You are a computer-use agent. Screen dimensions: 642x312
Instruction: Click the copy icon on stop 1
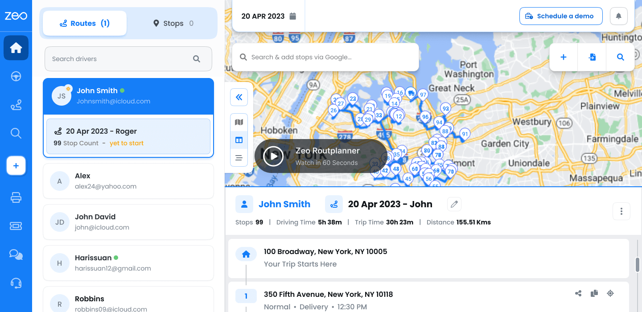(x=594, y=293)
